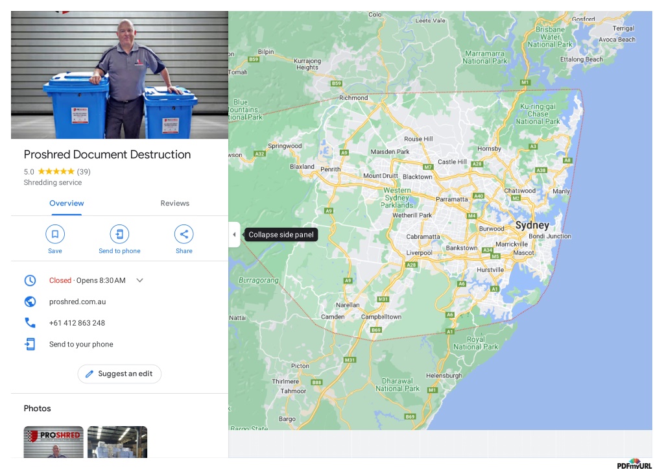Viewport: 664px width, 469px height.
Task: Click the Castle Hill map label
Action: click(452, 162)
